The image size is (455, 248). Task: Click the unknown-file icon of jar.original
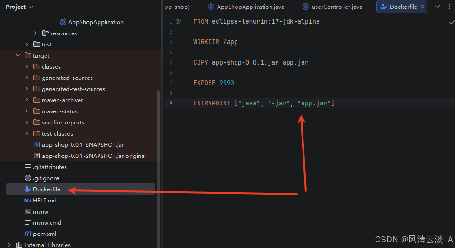tap(37, 156)
